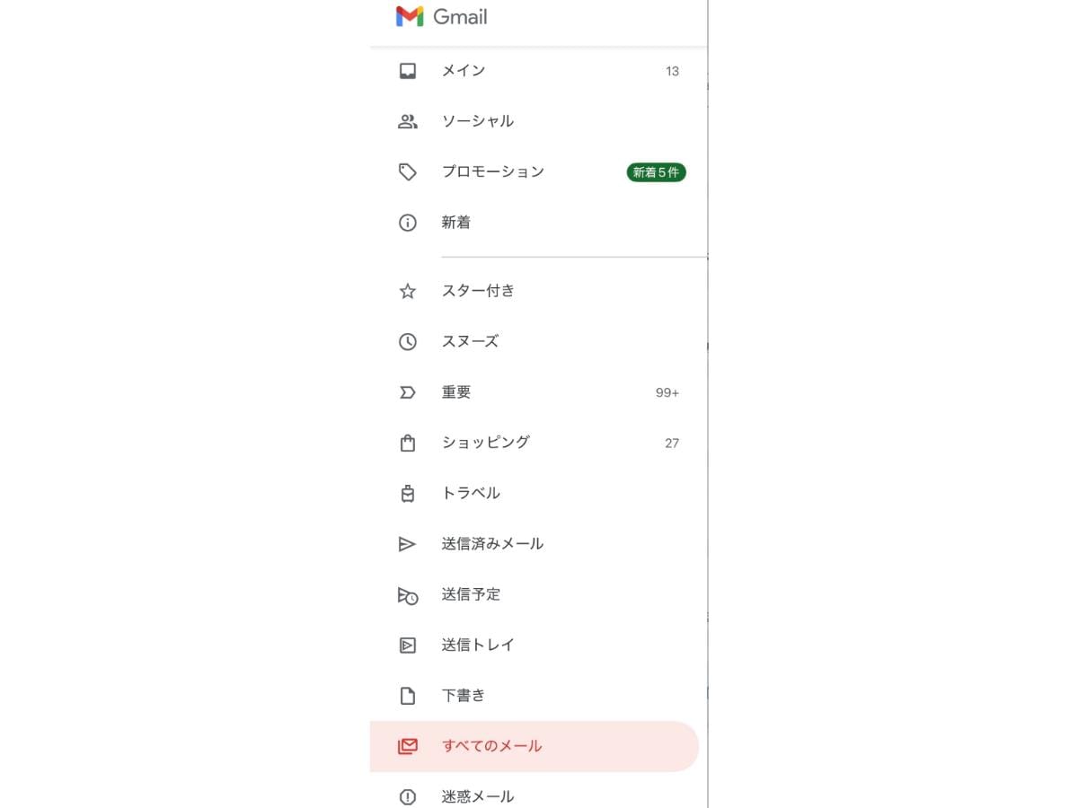1078x808 pixels.
Task: Click the スヌーズ clock icon
Action: (408, 341)
